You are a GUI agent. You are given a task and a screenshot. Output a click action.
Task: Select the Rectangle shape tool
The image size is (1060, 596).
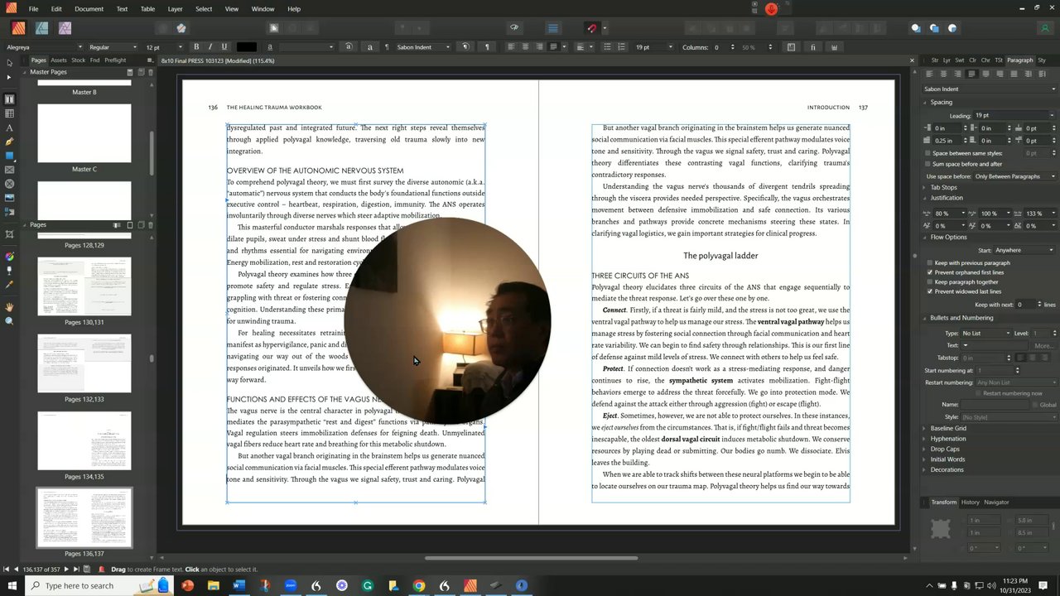coord(9,156)
